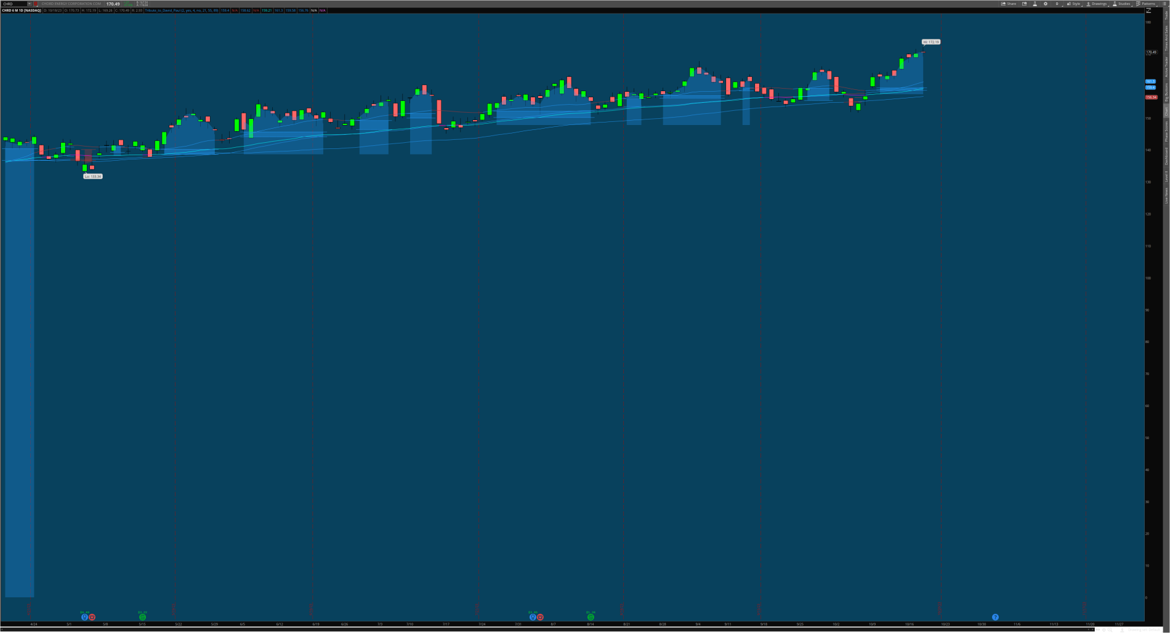The image size is (1170, 633).
Task: Click the price axis auto-scale icon
Action: click(x=1148, y=10)
